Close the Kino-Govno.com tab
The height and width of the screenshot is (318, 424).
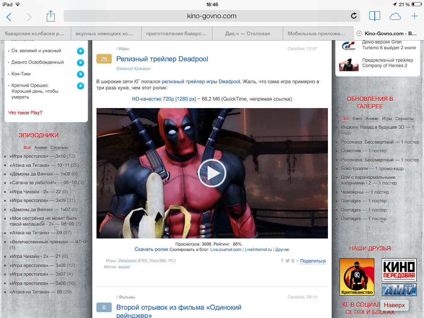click(359, 34)
